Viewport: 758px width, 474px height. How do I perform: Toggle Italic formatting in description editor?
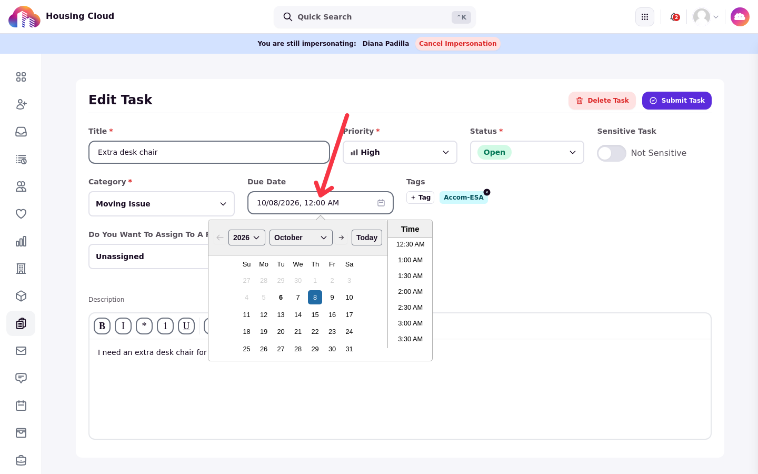tap(123, 326)
